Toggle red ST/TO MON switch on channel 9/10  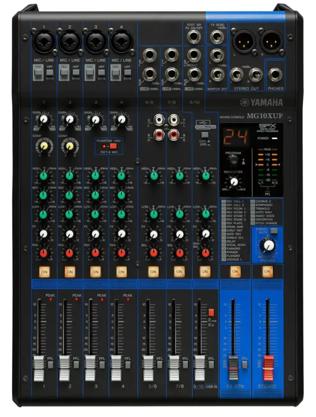(211, 313)
